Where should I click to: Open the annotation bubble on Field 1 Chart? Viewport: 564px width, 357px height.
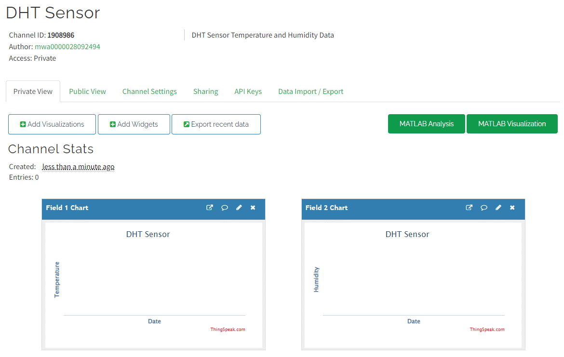pyautogui.click(x=224, y=207)
